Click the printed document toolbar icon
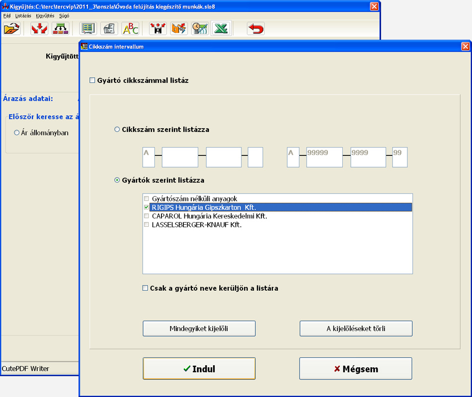The height and width of the screenshot is (397, 472). [109, 29]
